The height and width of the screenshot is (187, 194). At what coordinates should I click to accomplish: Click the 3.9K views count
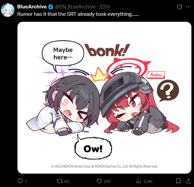point(148,181)
